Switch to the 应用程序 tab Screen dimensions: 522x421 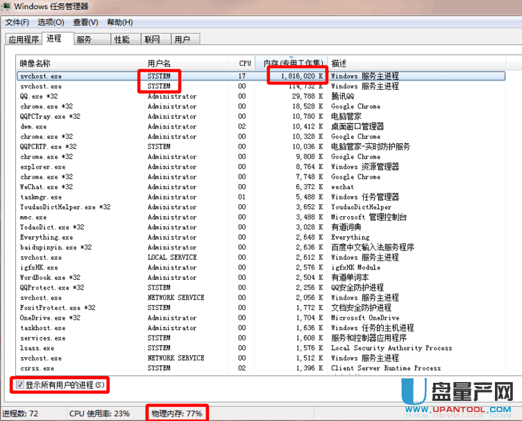tap(24, 40)
